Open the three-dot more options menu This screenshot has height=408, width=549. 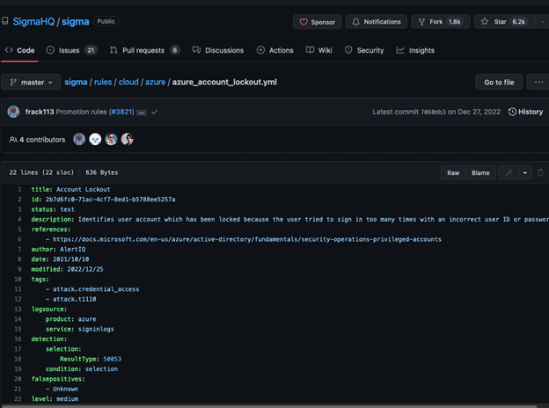[538, 83]
